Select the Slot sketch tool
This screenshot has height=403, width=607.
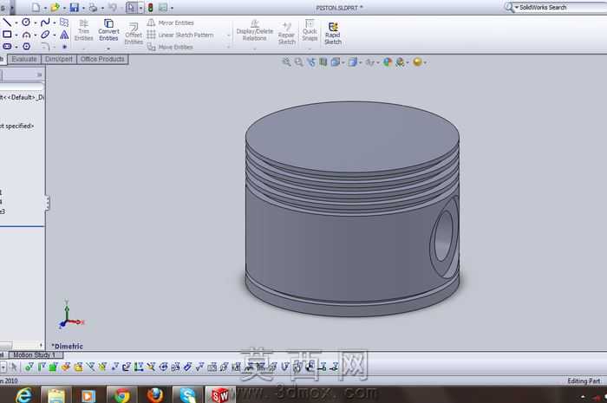(7, 47)
